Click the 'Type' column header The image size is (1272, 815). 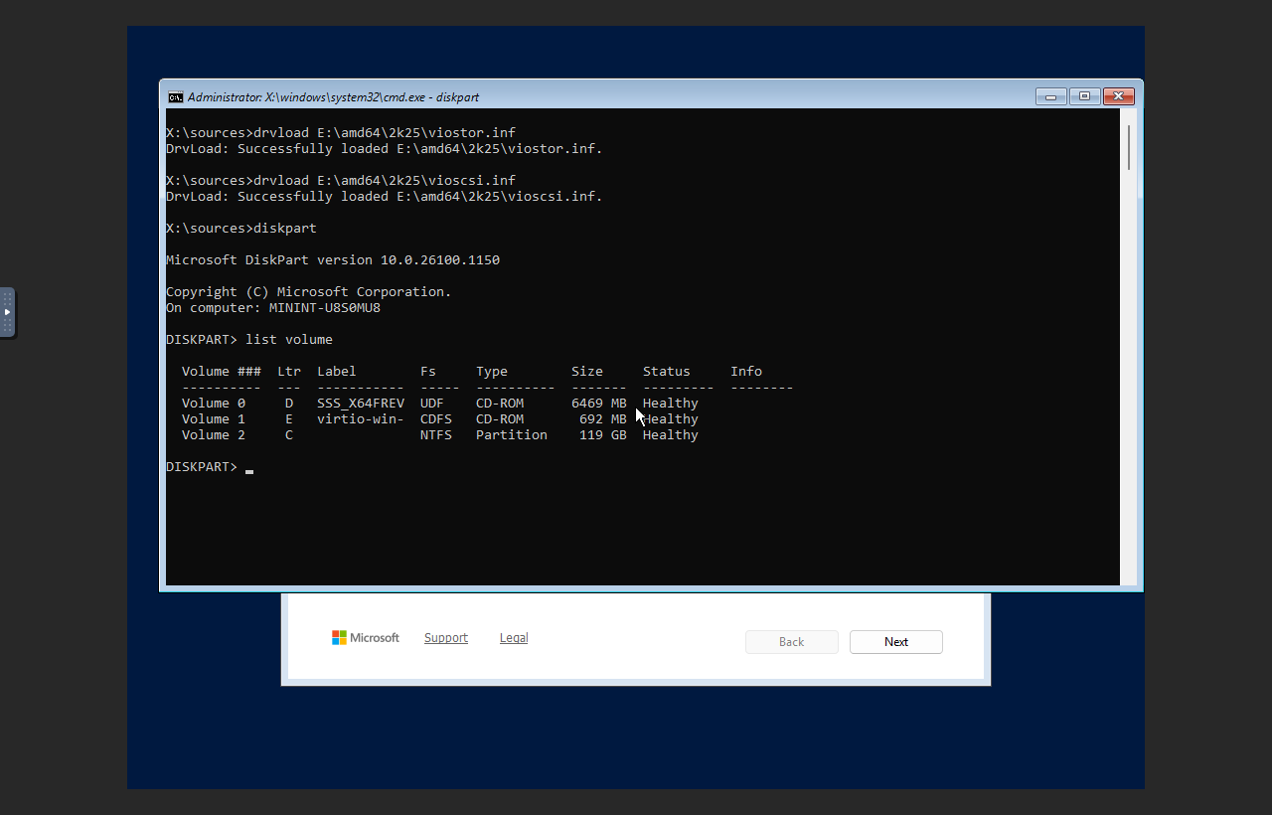click(492, 372)
